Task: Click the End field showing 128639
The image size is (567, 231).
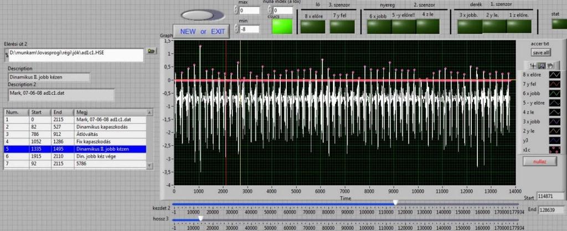Action: (x=551, y=210)
